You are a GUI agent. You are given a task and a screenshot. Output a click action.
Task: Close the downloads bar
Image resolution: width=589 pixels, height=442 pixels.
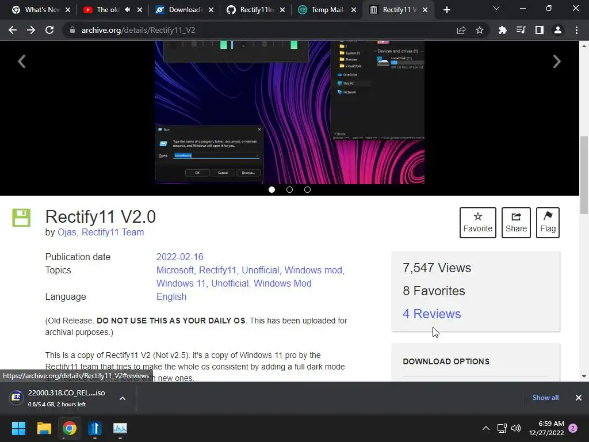coord(579,398)
